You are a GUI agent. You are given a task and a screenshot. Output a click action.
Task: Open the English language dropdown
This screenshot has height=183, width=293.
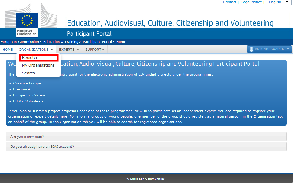pyautogui.click(x=279, y=2)
